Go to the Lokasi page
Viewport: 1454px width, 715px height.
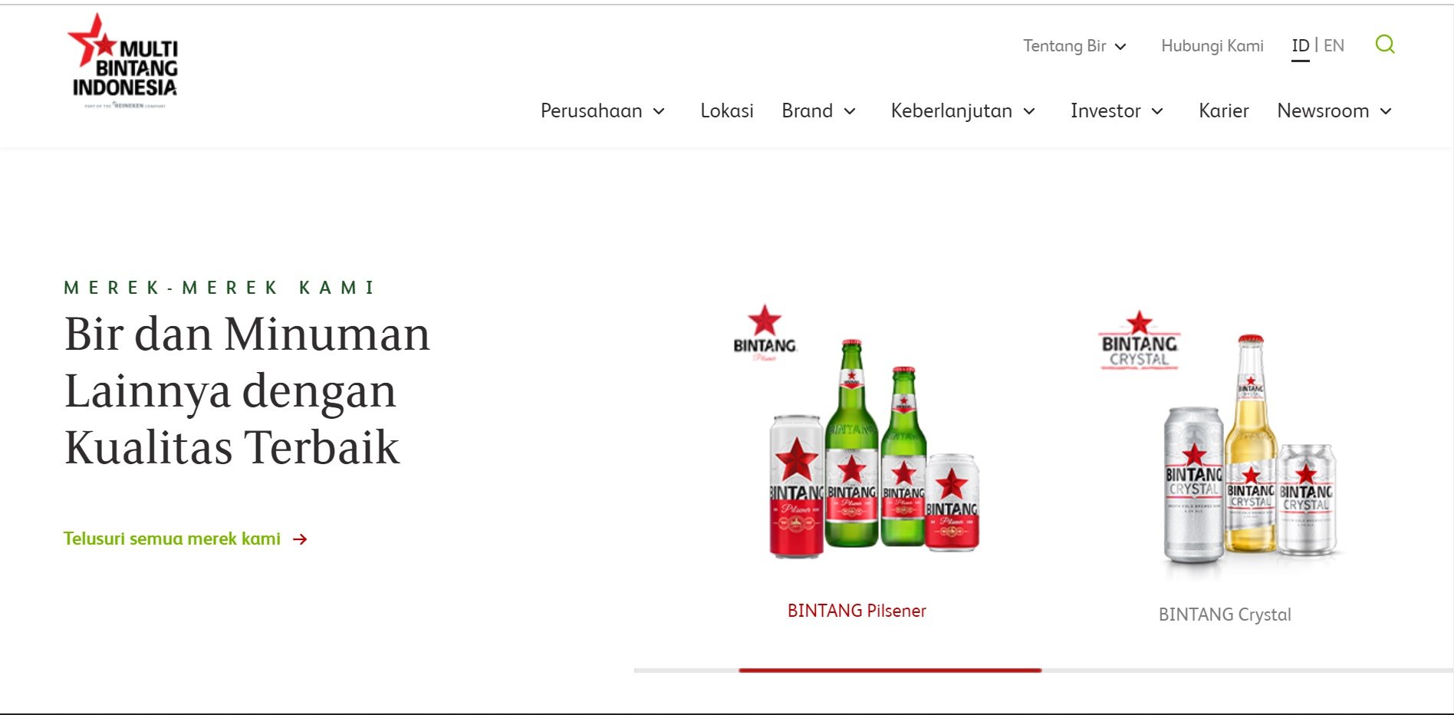(x=727, y=111)
